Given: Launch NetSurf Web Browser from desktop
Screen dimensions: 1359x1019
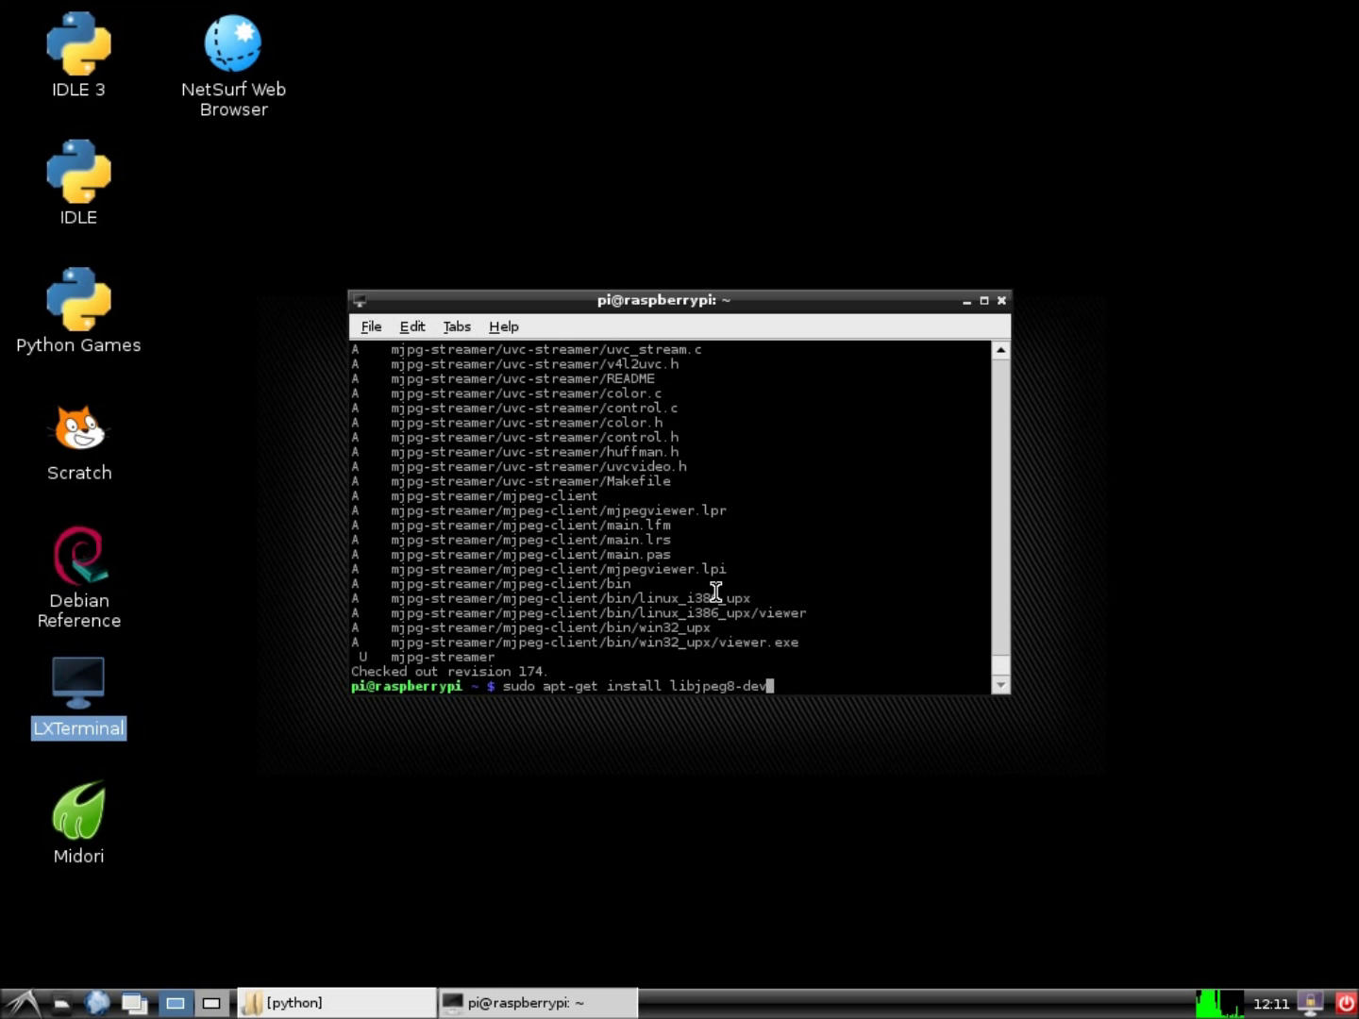Looking at the screenshot, I should coord(233,66).
